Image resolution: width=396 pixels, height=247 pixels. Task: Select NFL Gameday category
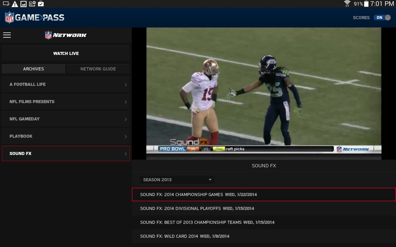click(66, 119)
